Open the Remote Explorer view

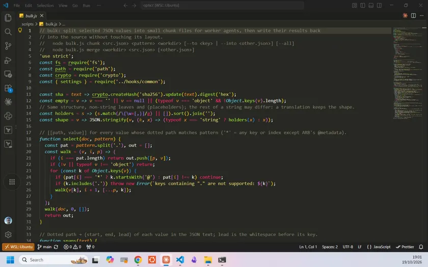(8, 74)
